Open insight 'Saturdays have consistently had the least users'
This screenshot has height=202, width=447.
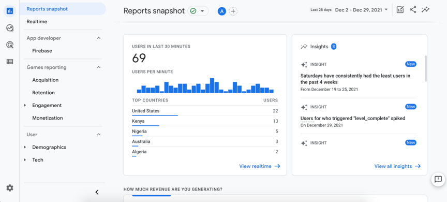[x=355, y=79]
